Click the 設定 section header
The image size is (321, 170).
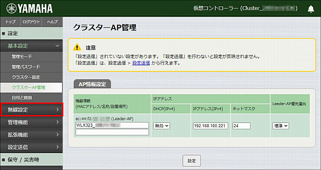[31, 33]
